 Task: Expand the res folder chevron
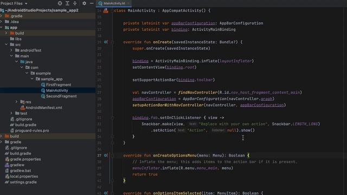(x=17, y=102)
